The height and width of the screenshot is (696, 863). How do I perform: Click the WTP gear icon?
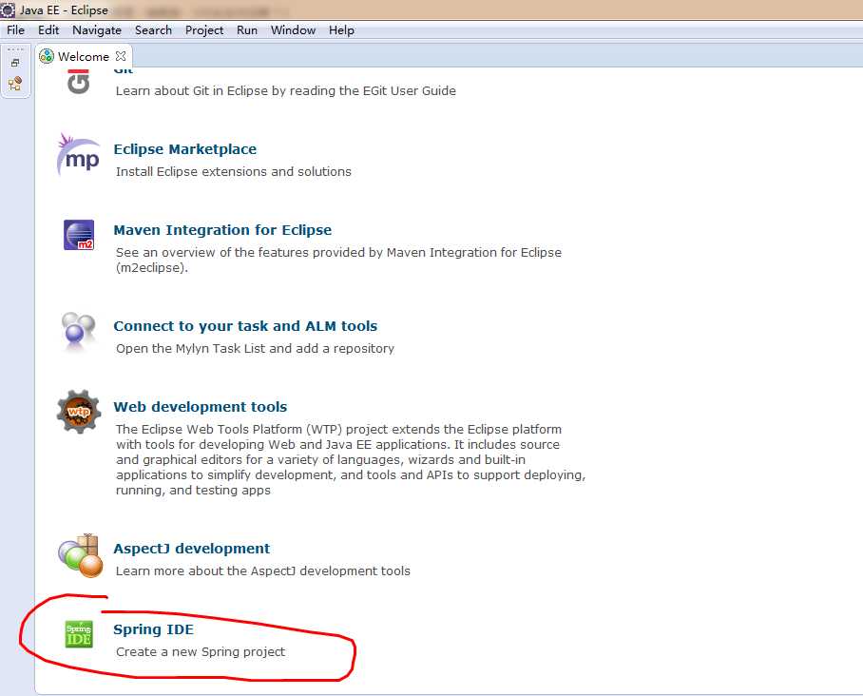tap(79, 412)
